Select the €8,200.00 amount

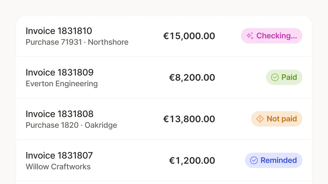click(x=192, y=78)
